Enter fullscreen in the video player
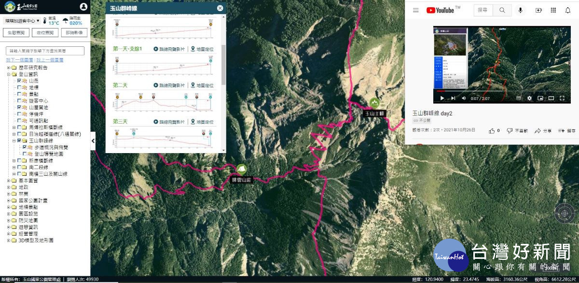The height and width of the screenshot is (283, 579). (x=562, y=98)
